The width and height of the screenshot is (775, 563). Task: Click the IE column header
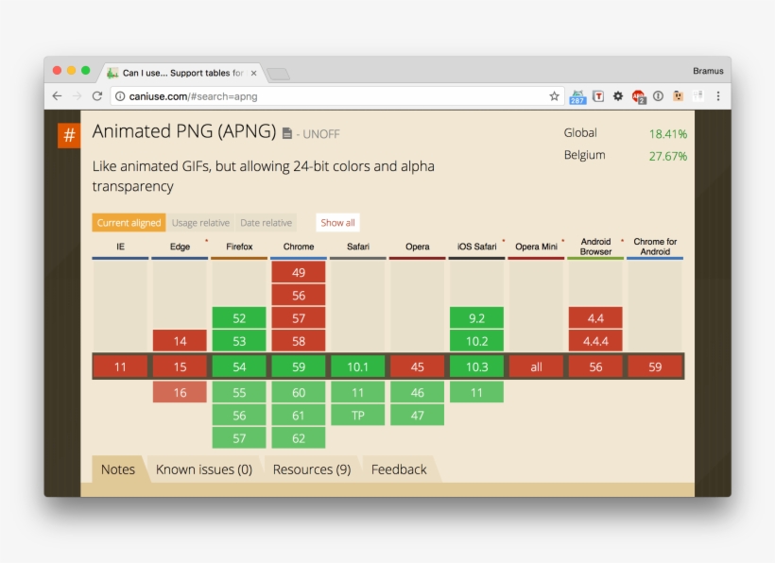(120, 247)
